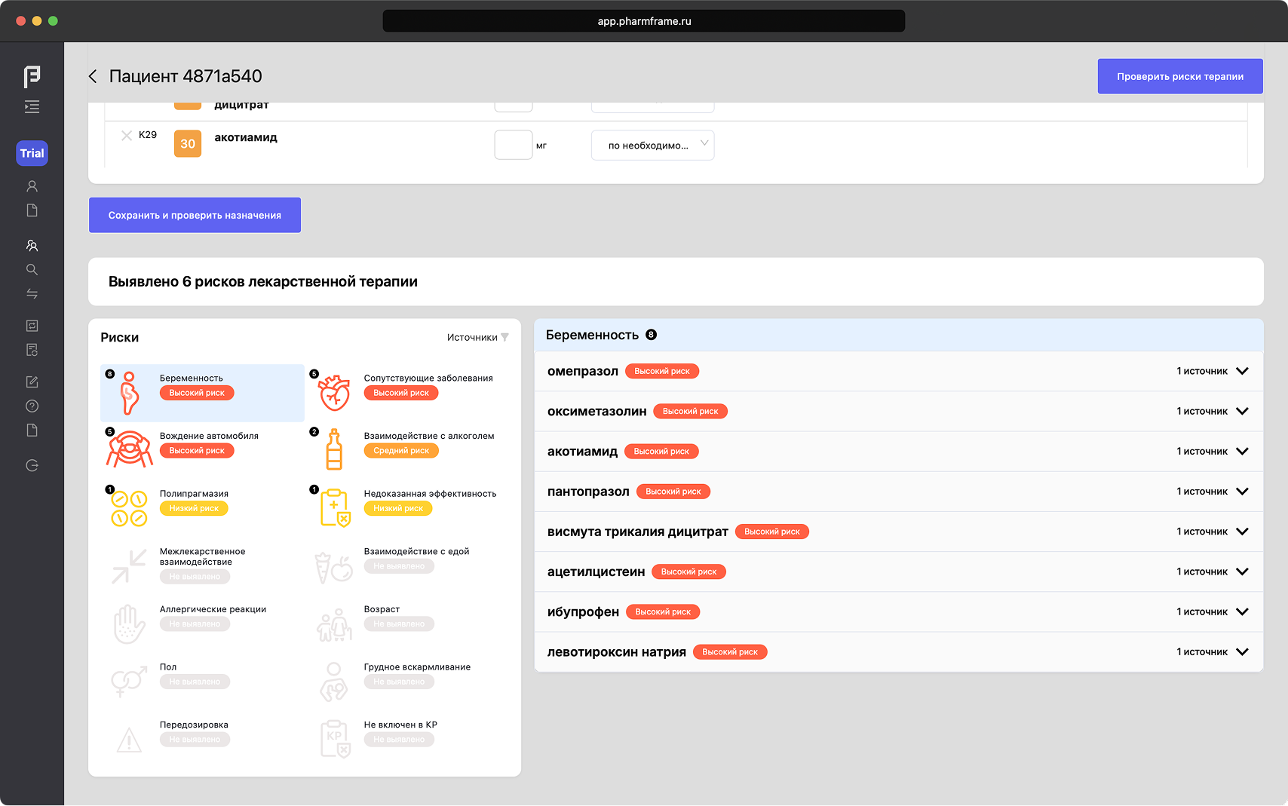Expand the ибупрофен risk details
The height and width of the screenshot is (806, 1288).
point(1242,611)
